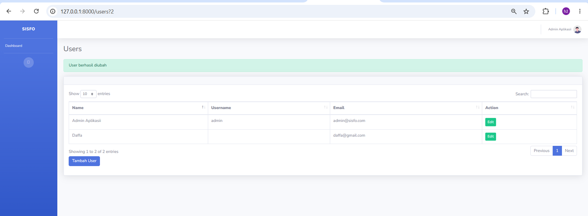Select the admin username cell
Screen dimensions: 588x216
coord(269,122)
